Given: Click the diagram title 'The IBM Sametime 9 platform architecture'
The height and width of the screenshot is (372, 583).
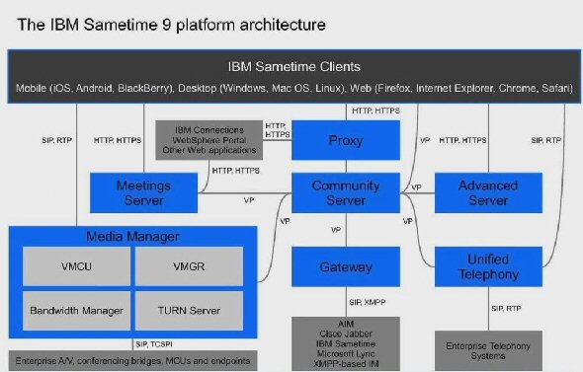Looking at the screenshot, I should [171, 25].
